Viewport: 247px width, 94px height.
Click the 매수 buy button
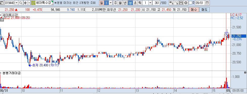pos(194,10)
